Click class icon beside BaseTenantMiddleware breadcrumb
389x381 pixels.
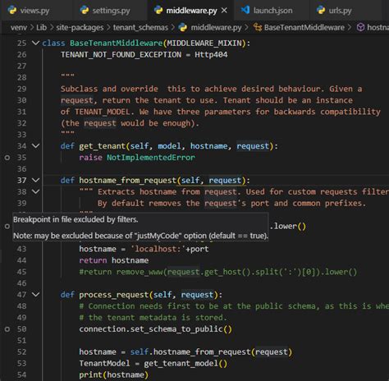coord(258,27)
